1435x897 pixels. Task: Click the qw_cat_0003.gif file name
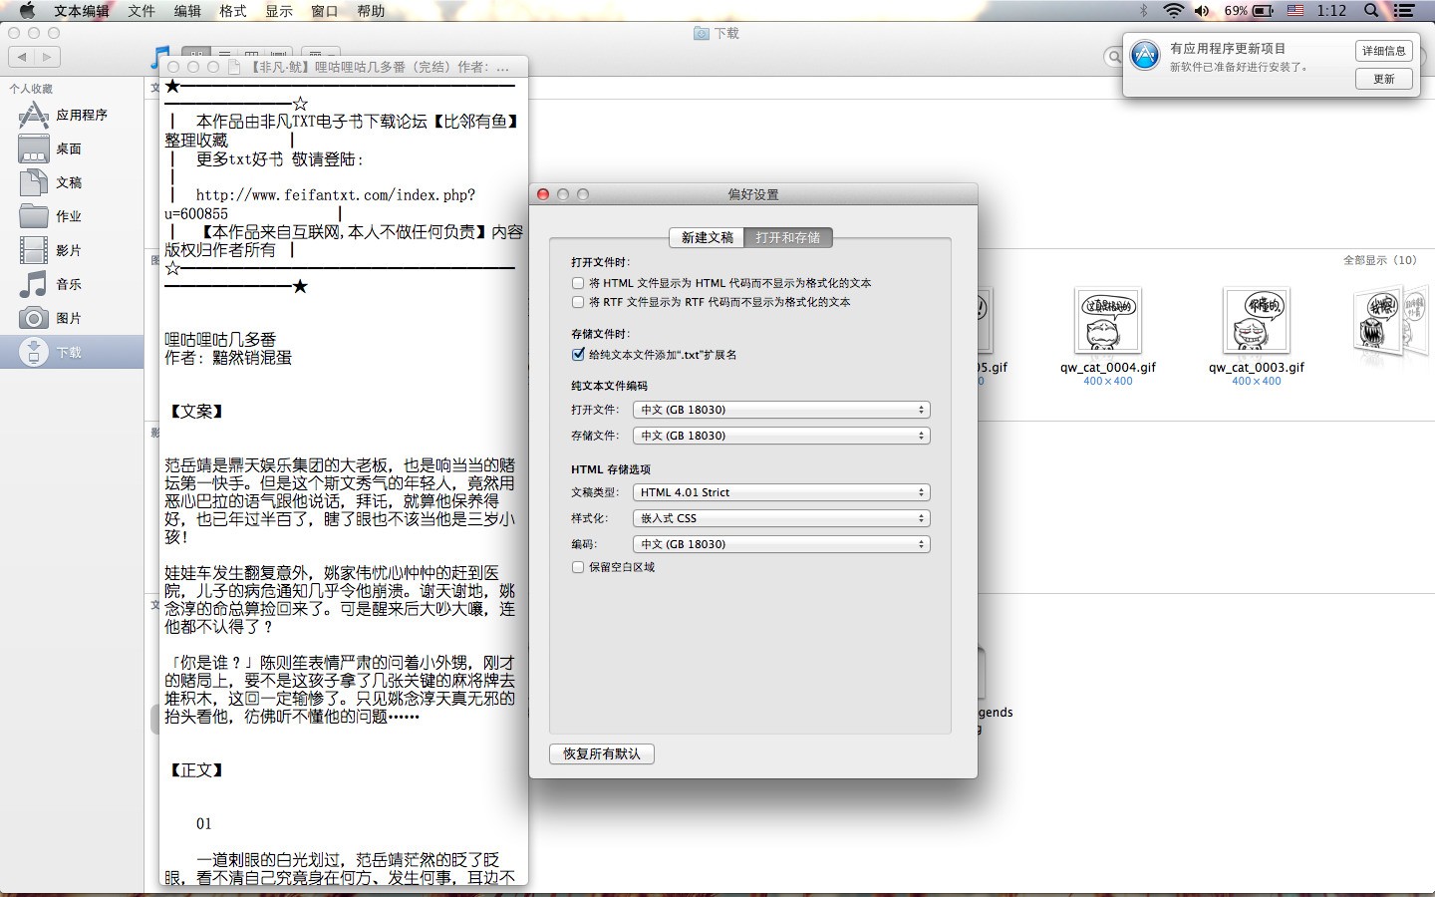coord(1257,367)
